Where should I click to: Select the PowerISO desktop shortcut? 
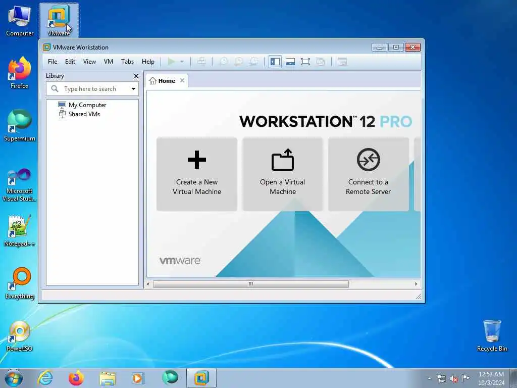(20, 336)
